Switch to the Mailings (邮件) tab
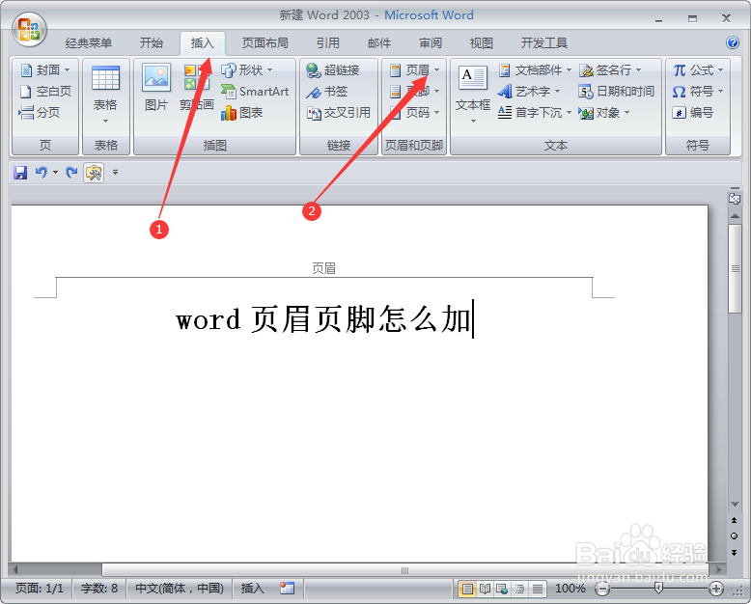 coord(379,43)
